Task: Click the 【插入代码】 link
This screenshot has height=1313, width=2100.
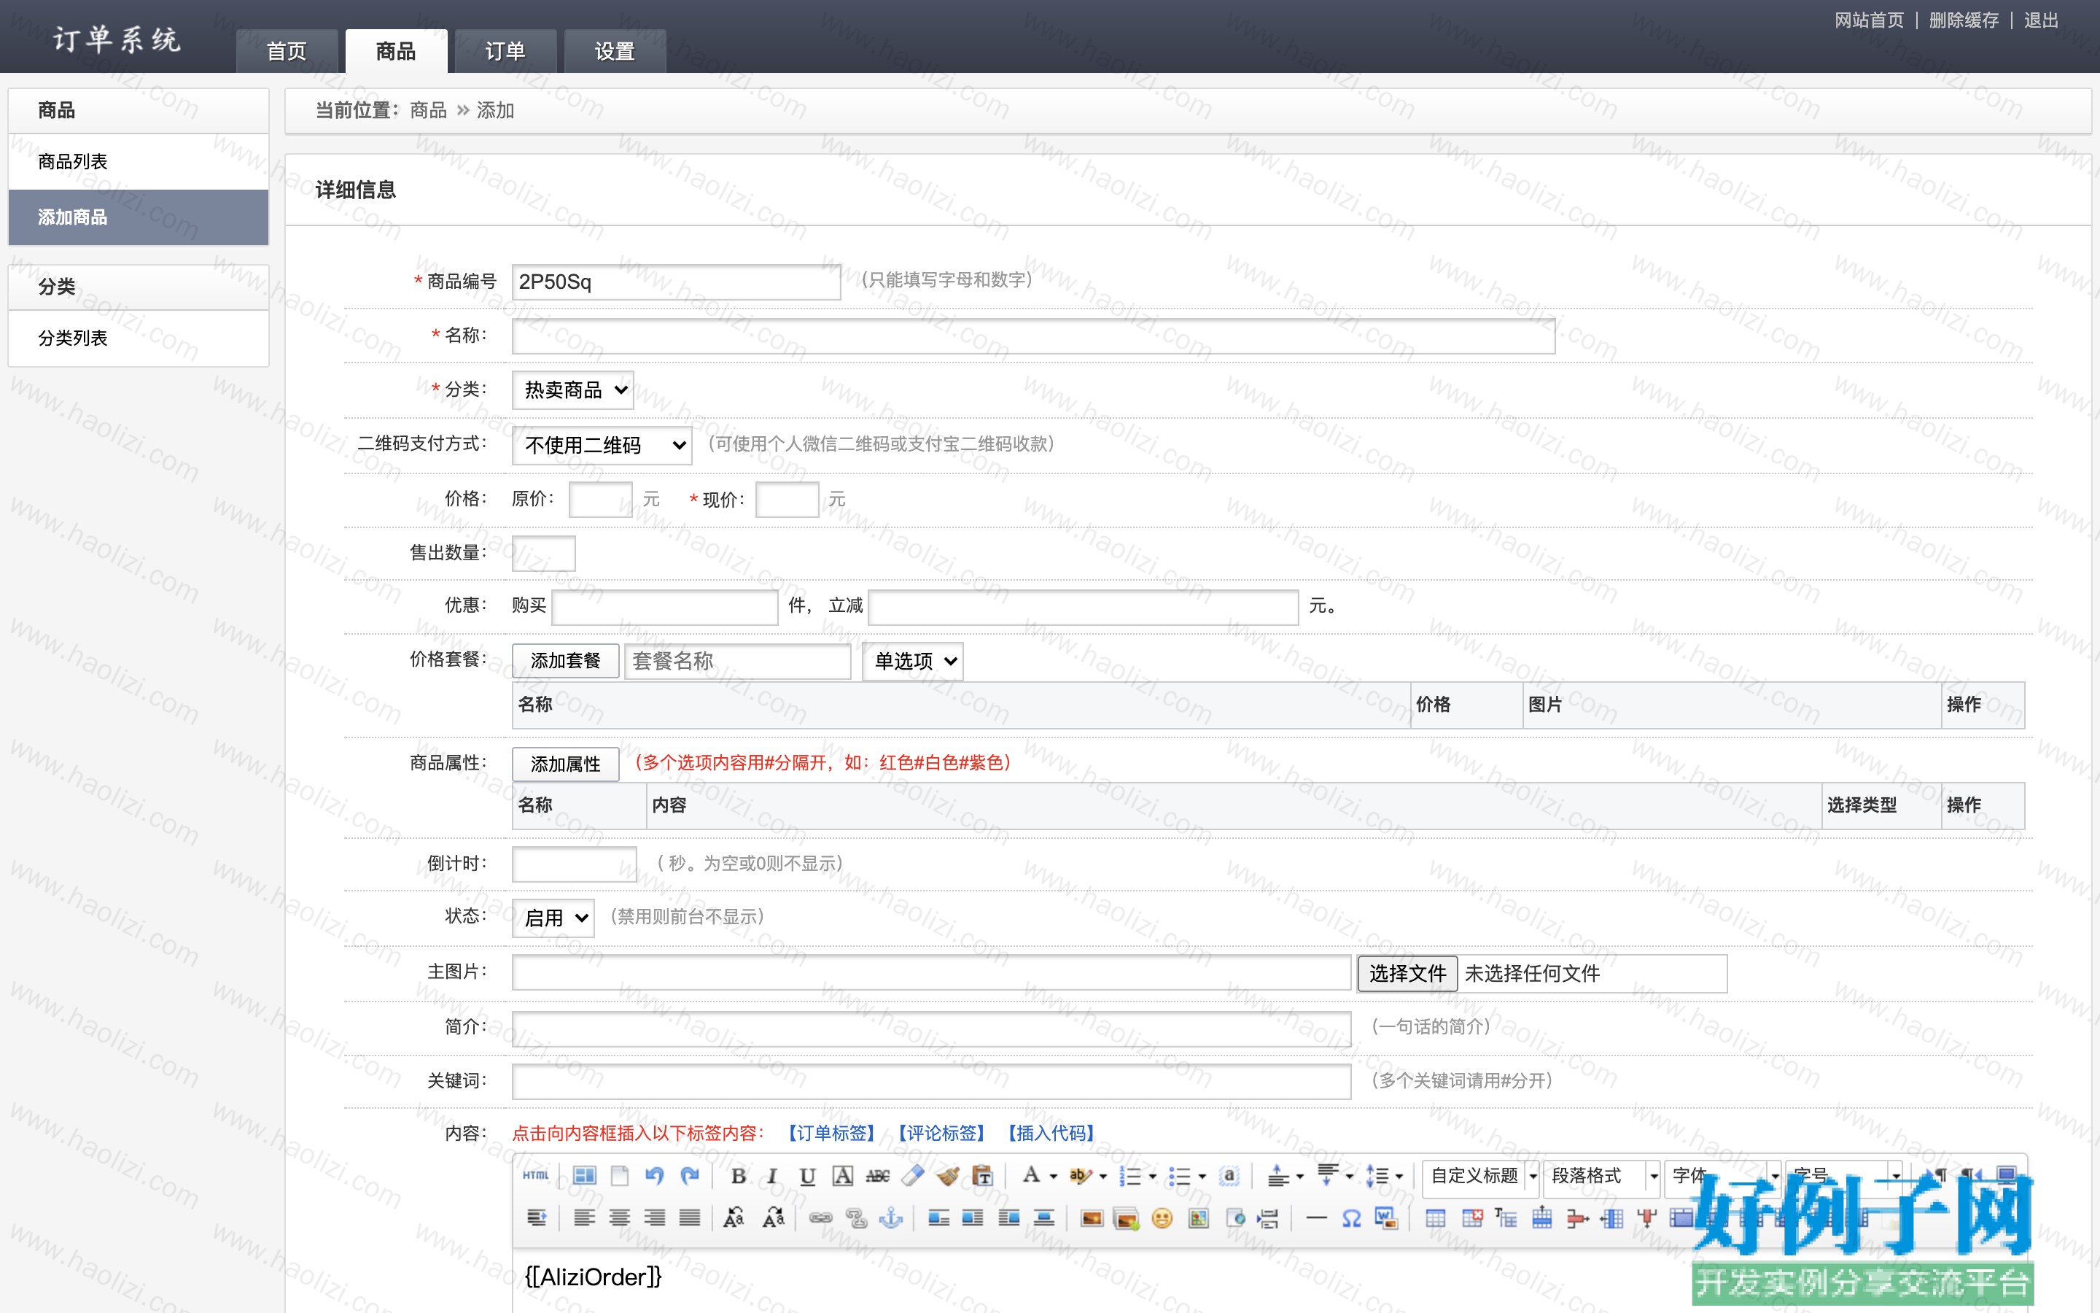Action: click(x=1051, y=1134)
